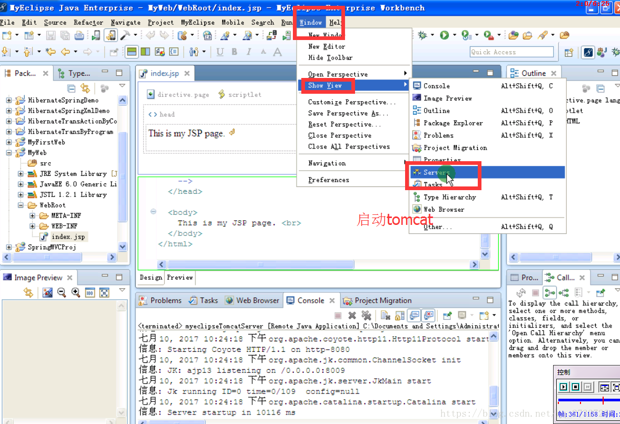Click the Save toolbar icon
620x424 pixels.
51,36
